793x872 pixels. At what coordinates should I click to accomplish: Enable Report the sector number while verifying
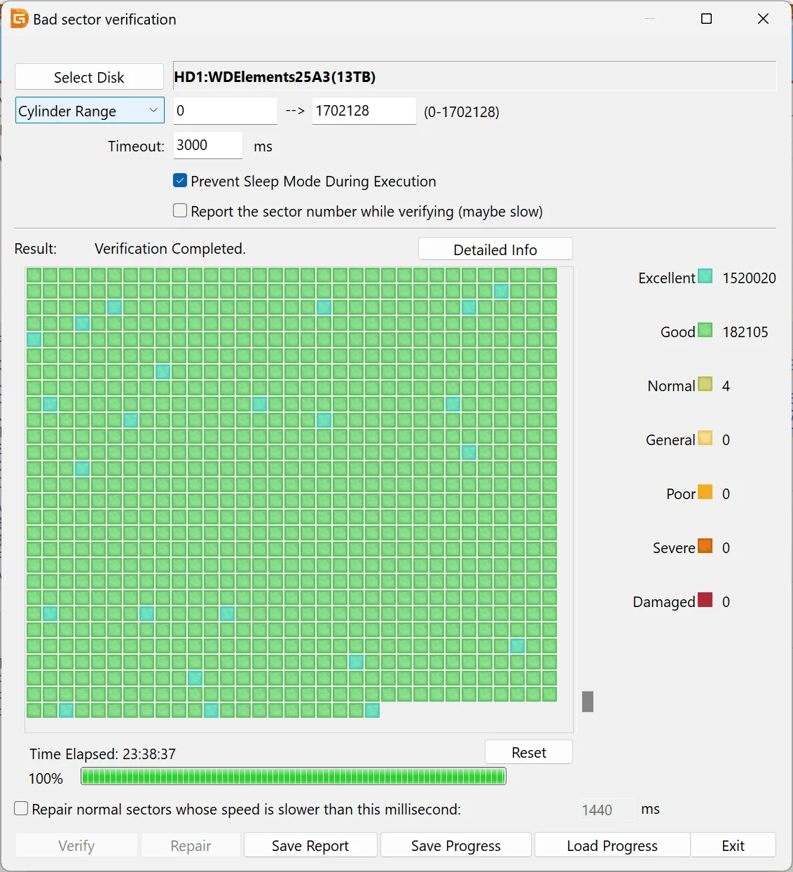180,211
